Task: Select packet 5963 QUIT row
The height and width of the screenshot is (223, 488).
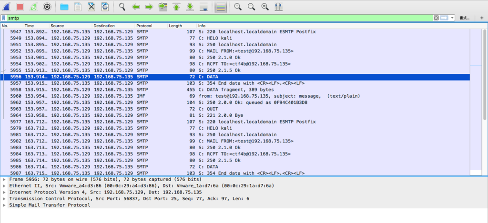Action: [x=235, y=109]
